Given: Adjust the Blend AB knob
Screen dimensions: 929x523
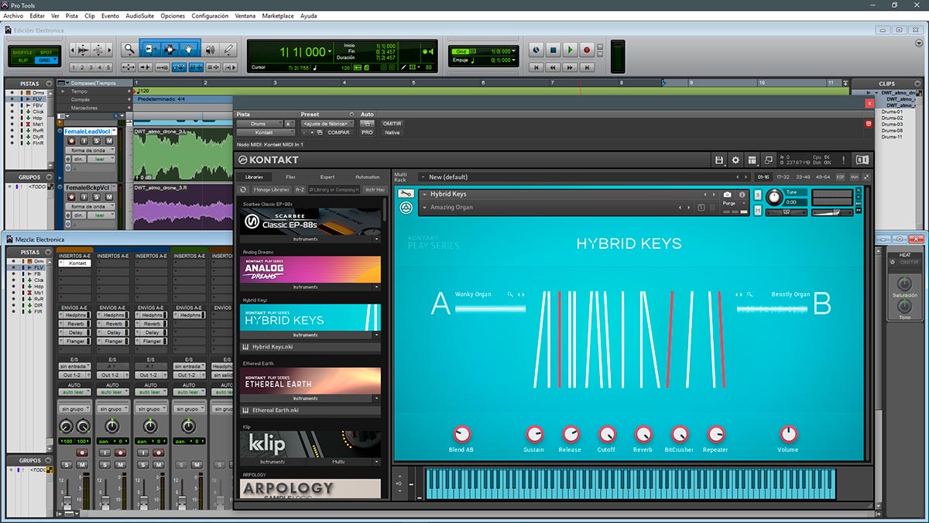Looking at the screenshot, I should (462, 435).
